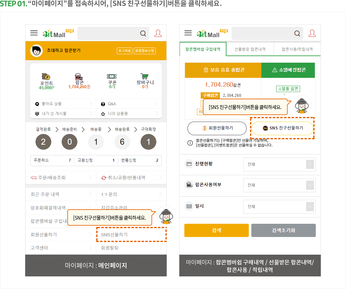The height and width of the screenshot is (289, 346).
Task: Click 배송완료 status circle showing 6
Action: click(x=122, y=142)
